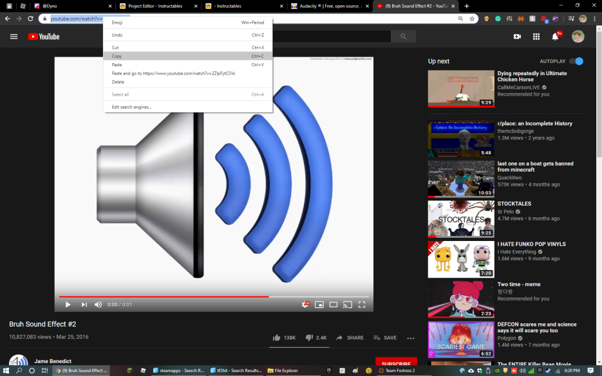602x376 pixels.
Task: Mute the video with the speaker icon
Action: 98,305
